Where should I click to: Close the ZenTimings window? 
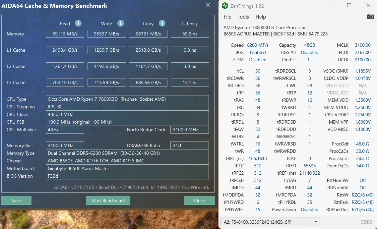(368, 5)
